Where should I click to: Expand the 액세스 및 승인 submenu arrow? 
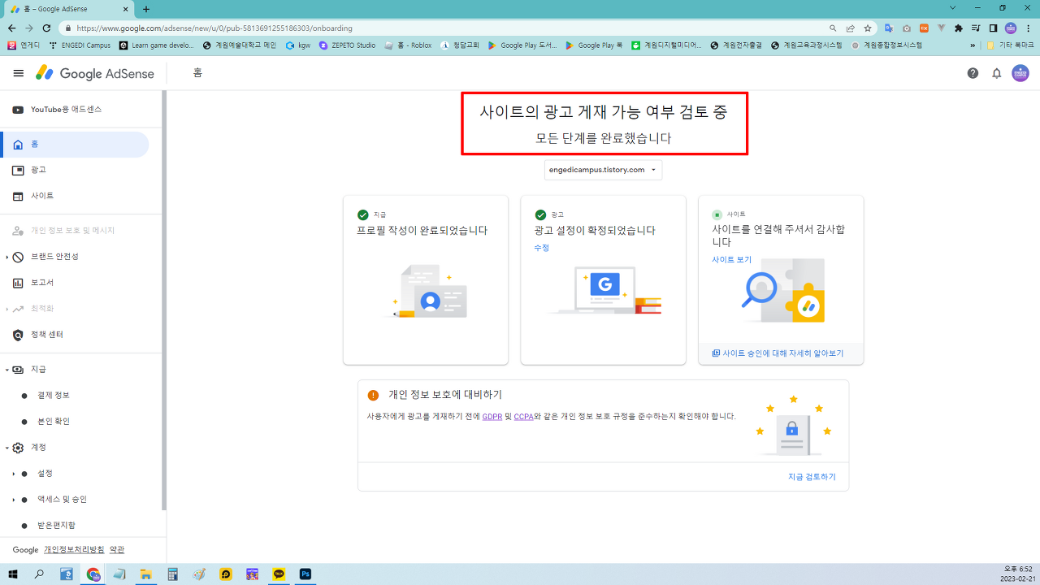tap(13, 499)
